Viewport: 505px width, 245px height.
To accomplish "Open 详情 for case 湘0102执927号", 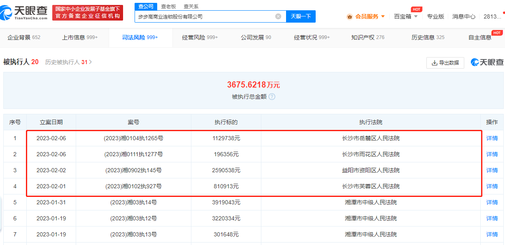I will 492,187.
